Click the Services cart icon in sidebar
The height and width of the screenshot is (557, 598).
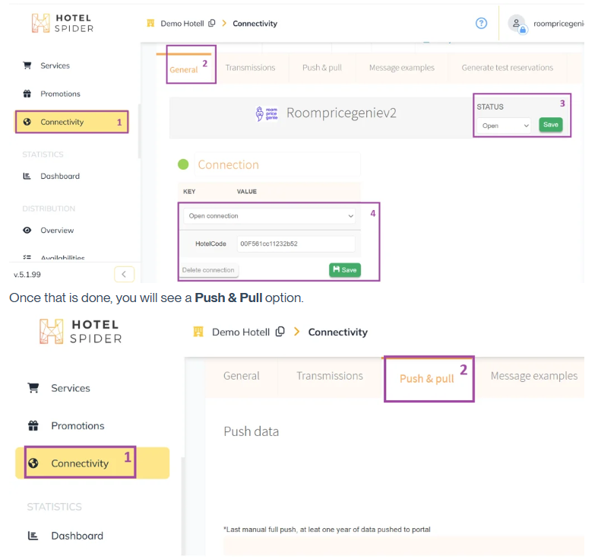pyautogui.click(x=27, y=65)
